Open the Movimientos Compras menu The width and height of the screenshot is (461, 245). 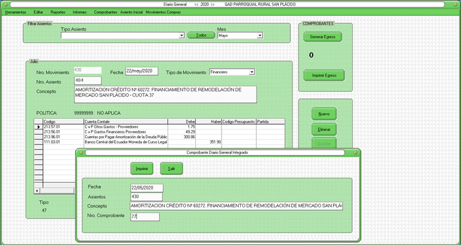(163, 12)
